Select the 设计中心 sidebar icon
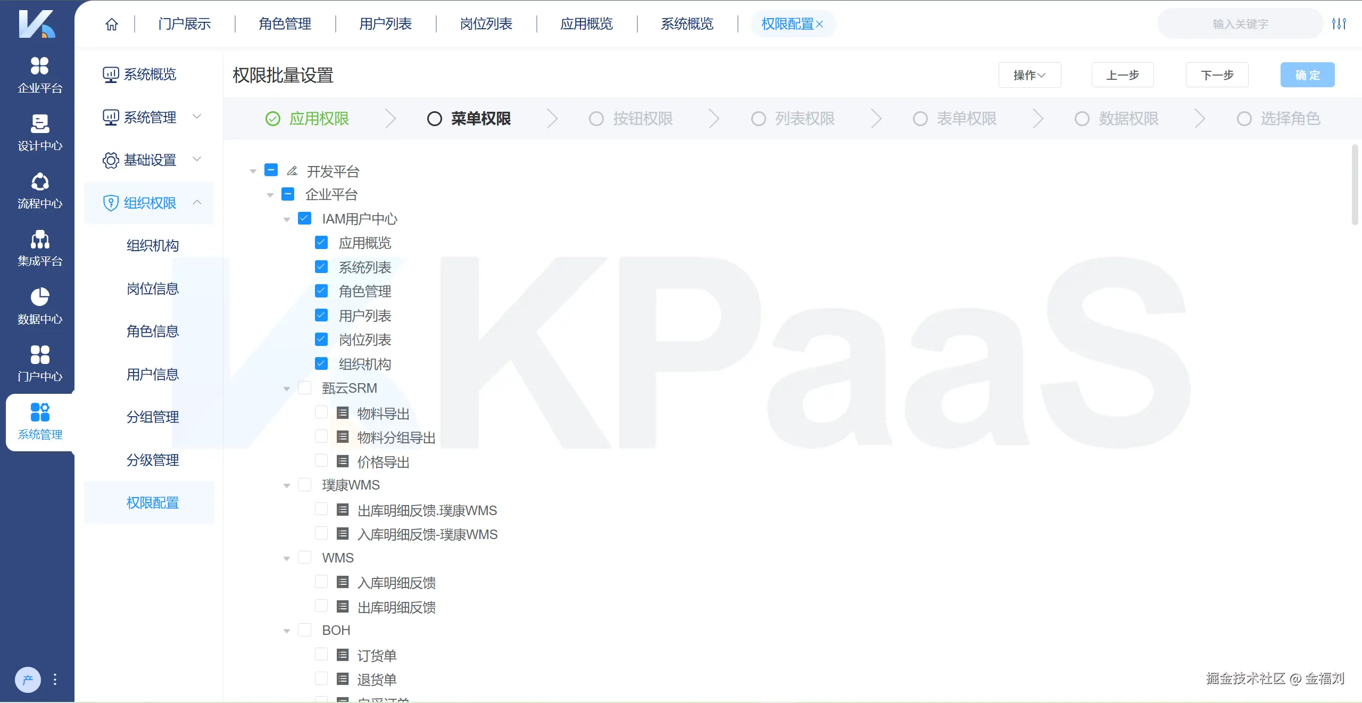The image size is (1362, 703). coord(39,132)
